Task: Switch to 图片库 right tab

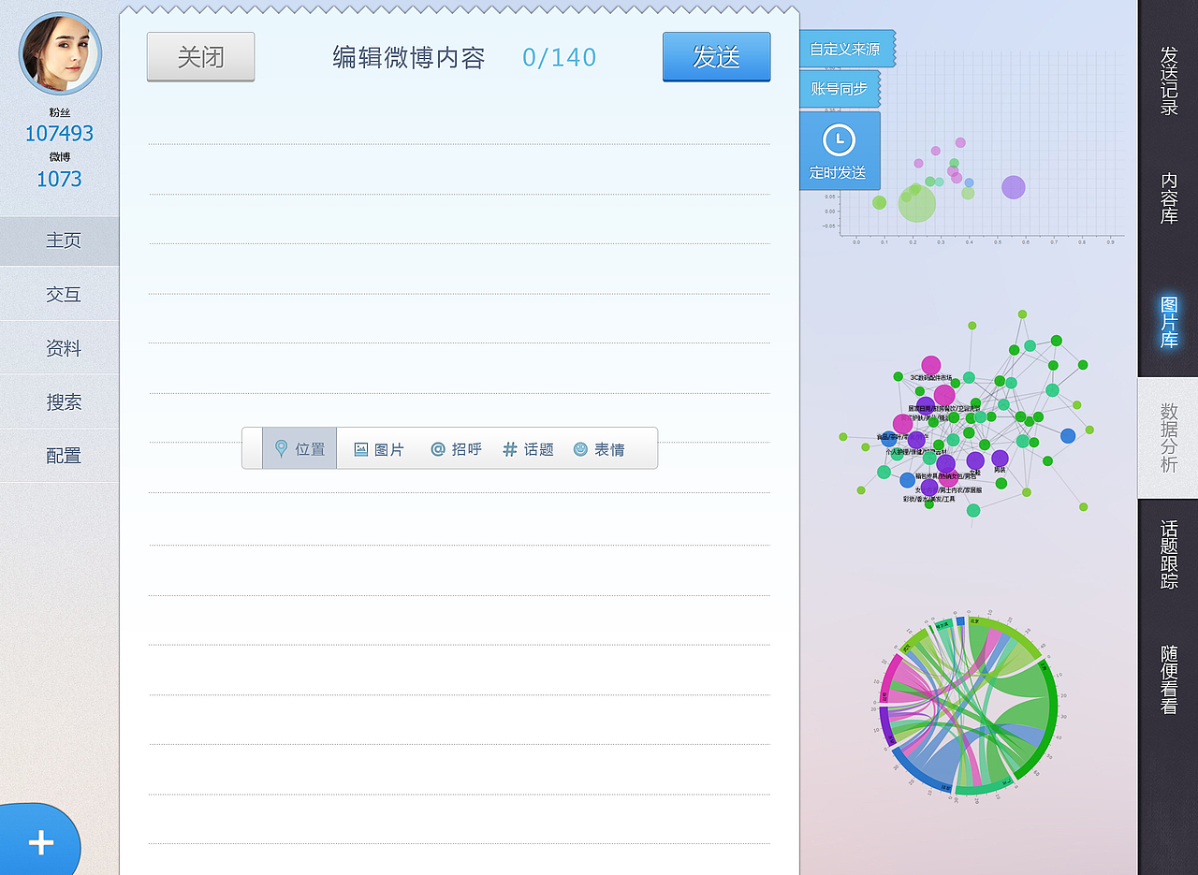Action: pyautogui.click(x=1169, y=322)
